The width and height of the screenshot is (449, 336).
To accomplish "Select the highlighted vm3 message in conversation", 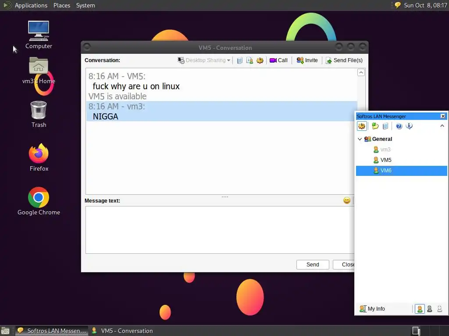I will [x=221, y=111].
